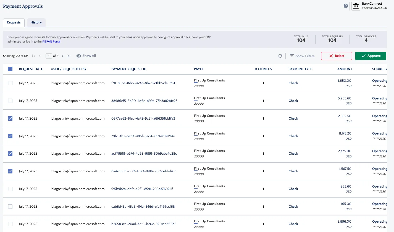Click request ID fe5b9b2a-dbfc-42f9-8591-299a3769211f
Image resolution: width=394 pixels, height=232 pixels.
142,189
